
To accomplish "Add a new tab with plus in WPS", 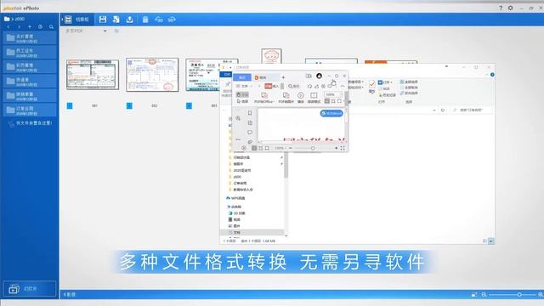I will 283,77.
